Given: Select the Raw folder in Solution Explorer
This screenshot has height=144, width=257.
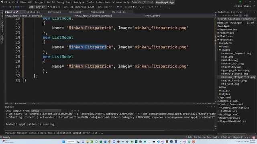Looking at the screenshot, I should [223, 87].
